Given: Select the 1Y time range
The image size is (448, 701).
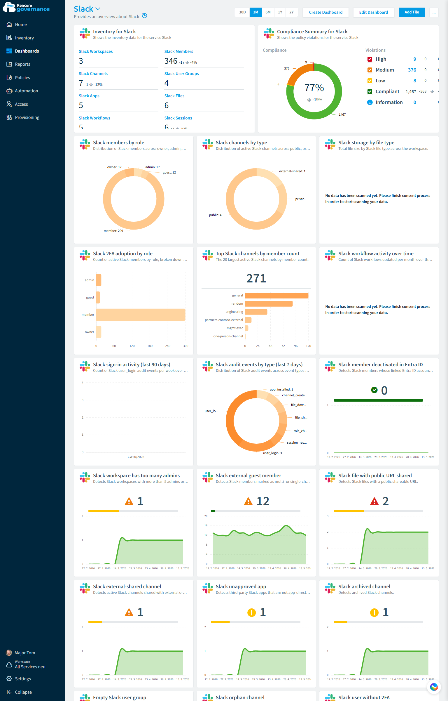Looking at the screenshot, I should pyautogui.click(x=280, y=12).
